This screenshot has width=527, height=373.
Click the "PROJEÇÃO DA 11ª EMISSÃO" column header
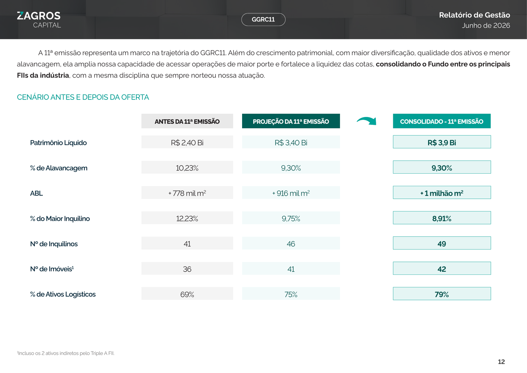(x=291, y=121)
